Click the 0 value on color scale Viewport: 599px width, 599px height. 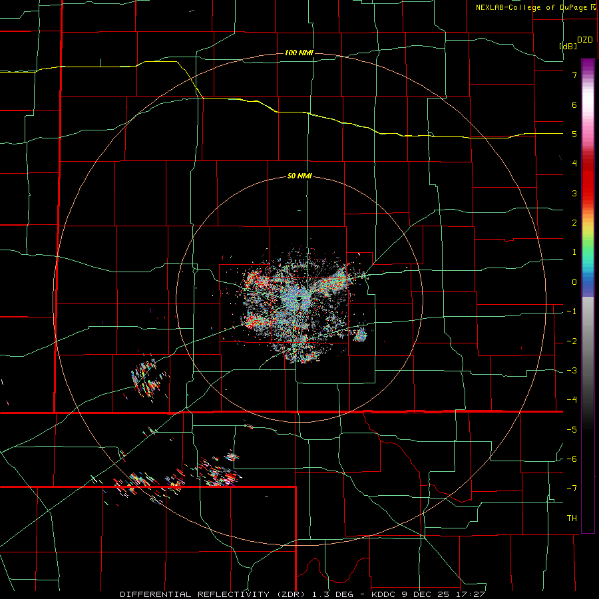coord(574,282)
